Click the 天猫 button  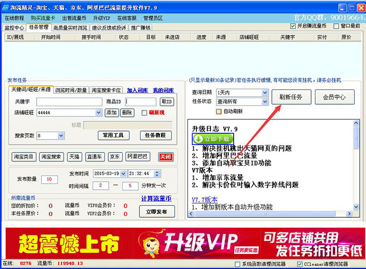pyautogui.click(x=74, y=156)
